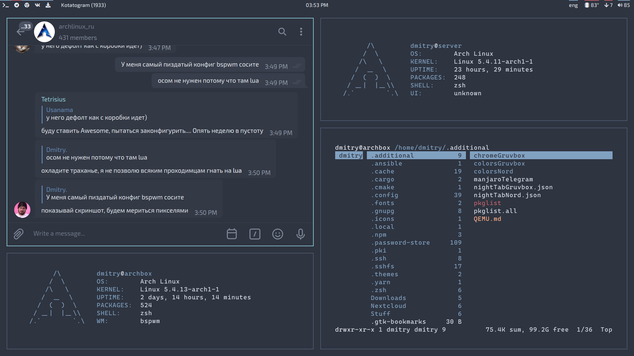This screenshot has height=356, width=634.
Task: Click the 431 members subtitle
Action: click(x=78, y=38)
